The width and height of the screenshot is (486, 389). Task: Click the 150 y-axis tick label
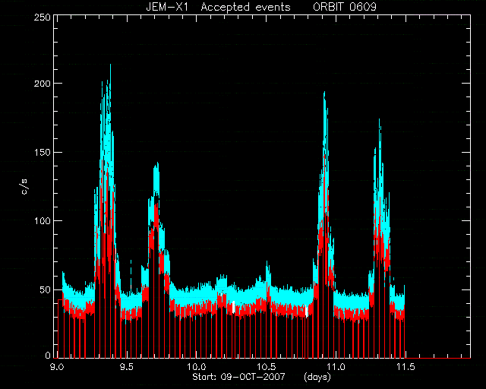pos(43,152)
